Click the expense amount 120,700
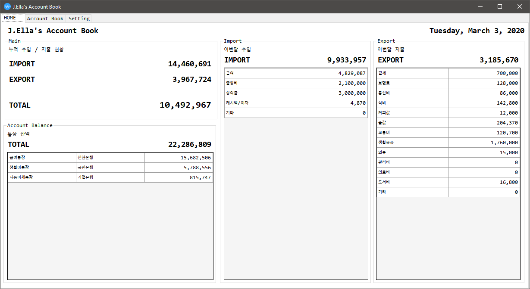This screenshot has width=530, height=289. (484, 133)
